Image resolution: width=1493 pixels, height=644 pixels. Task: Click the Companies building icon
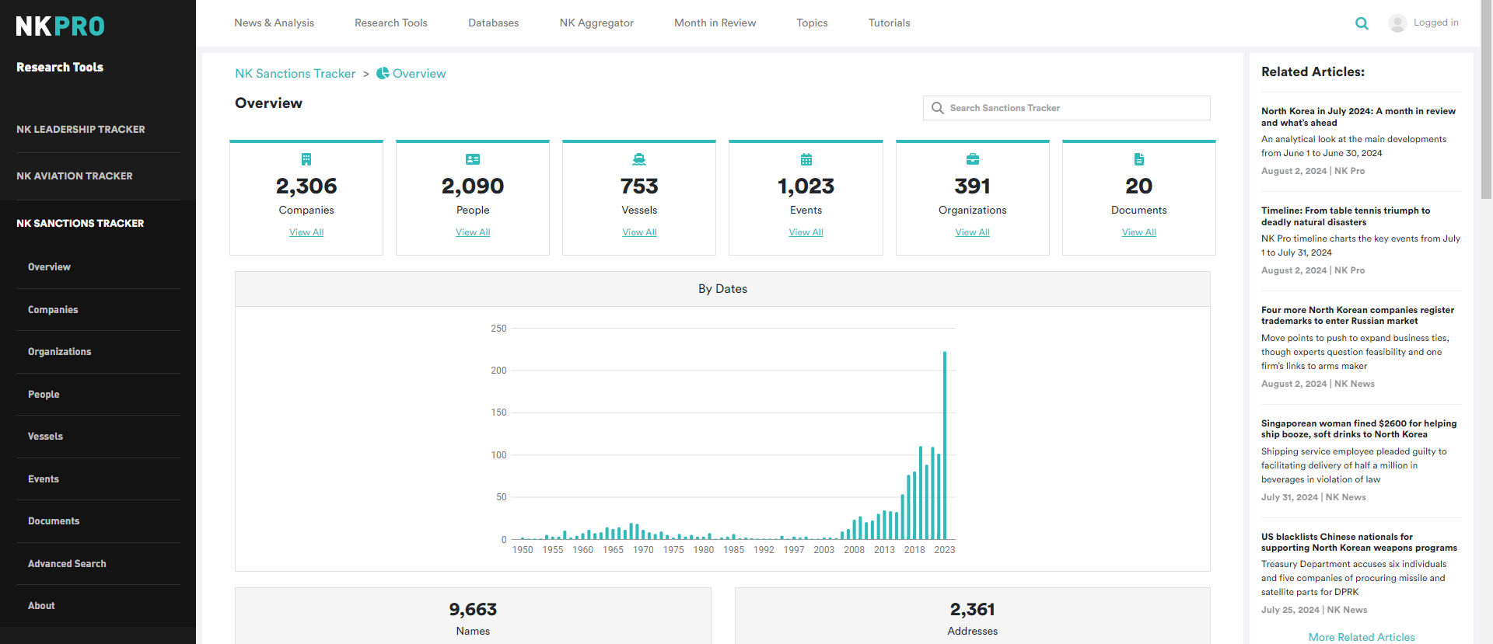click(x=306, y=159)
